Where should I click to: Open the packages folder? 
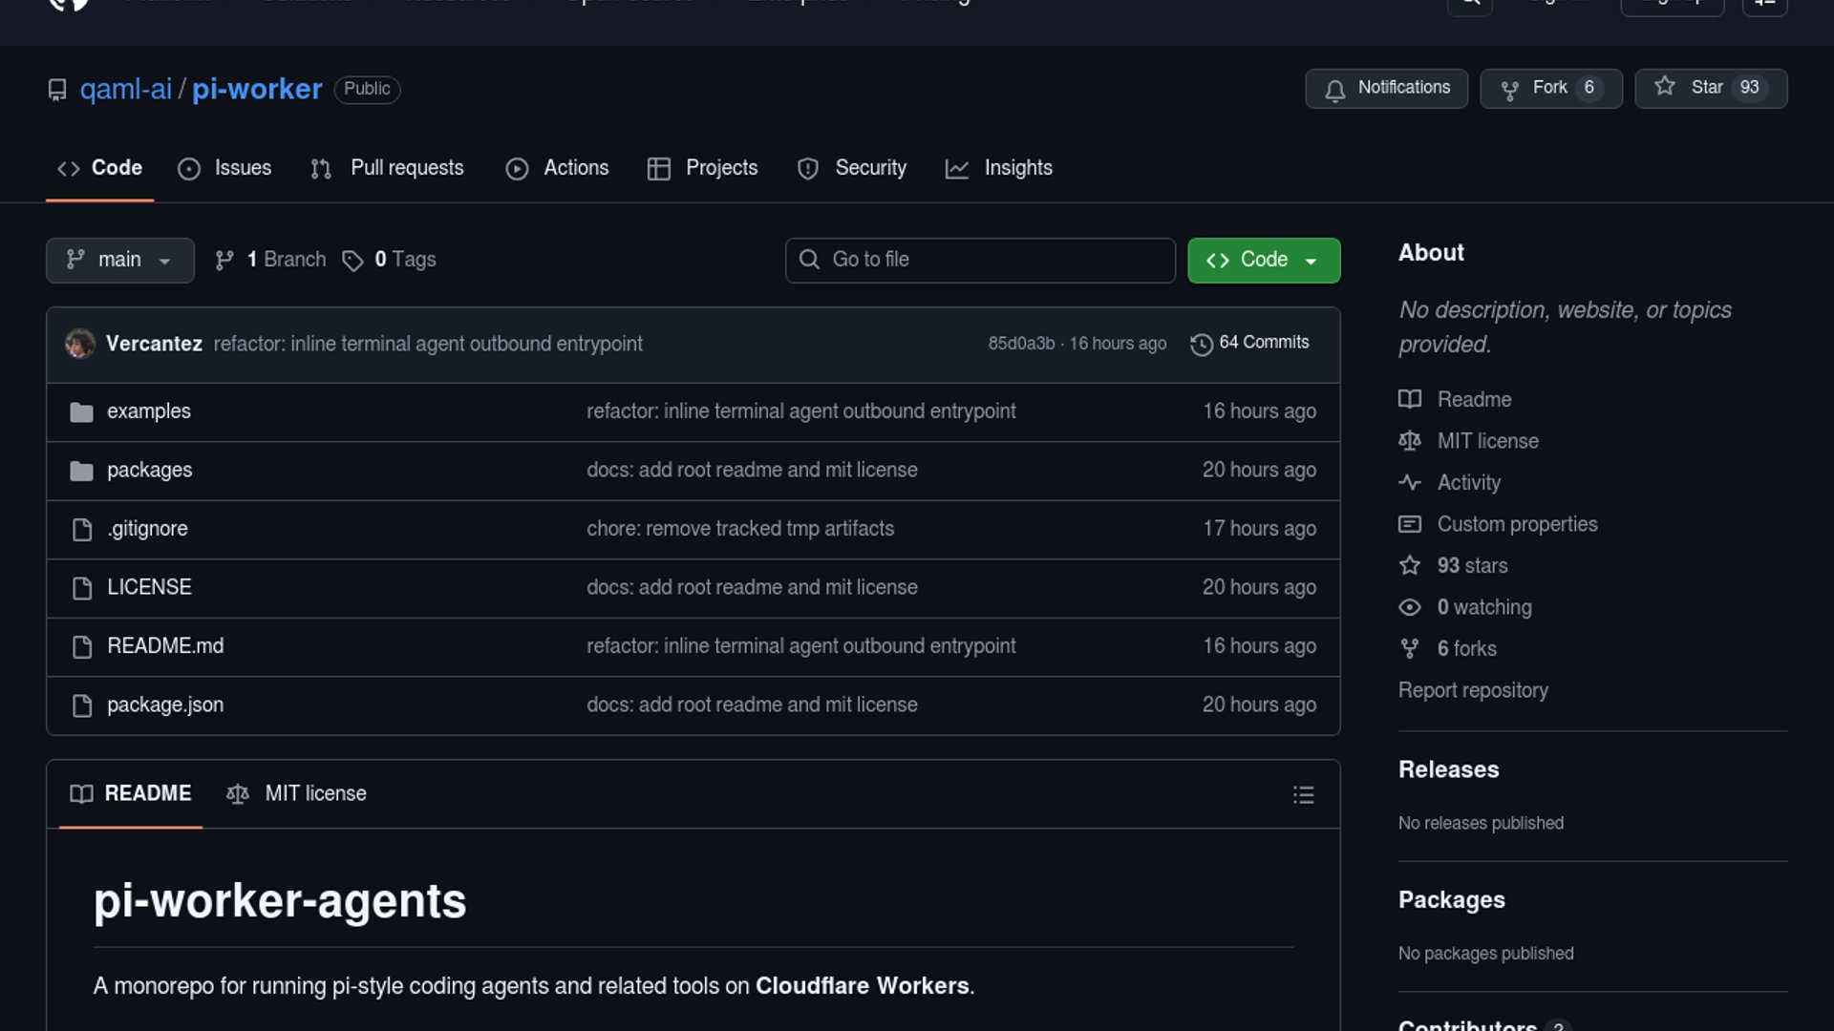point(149,471)
